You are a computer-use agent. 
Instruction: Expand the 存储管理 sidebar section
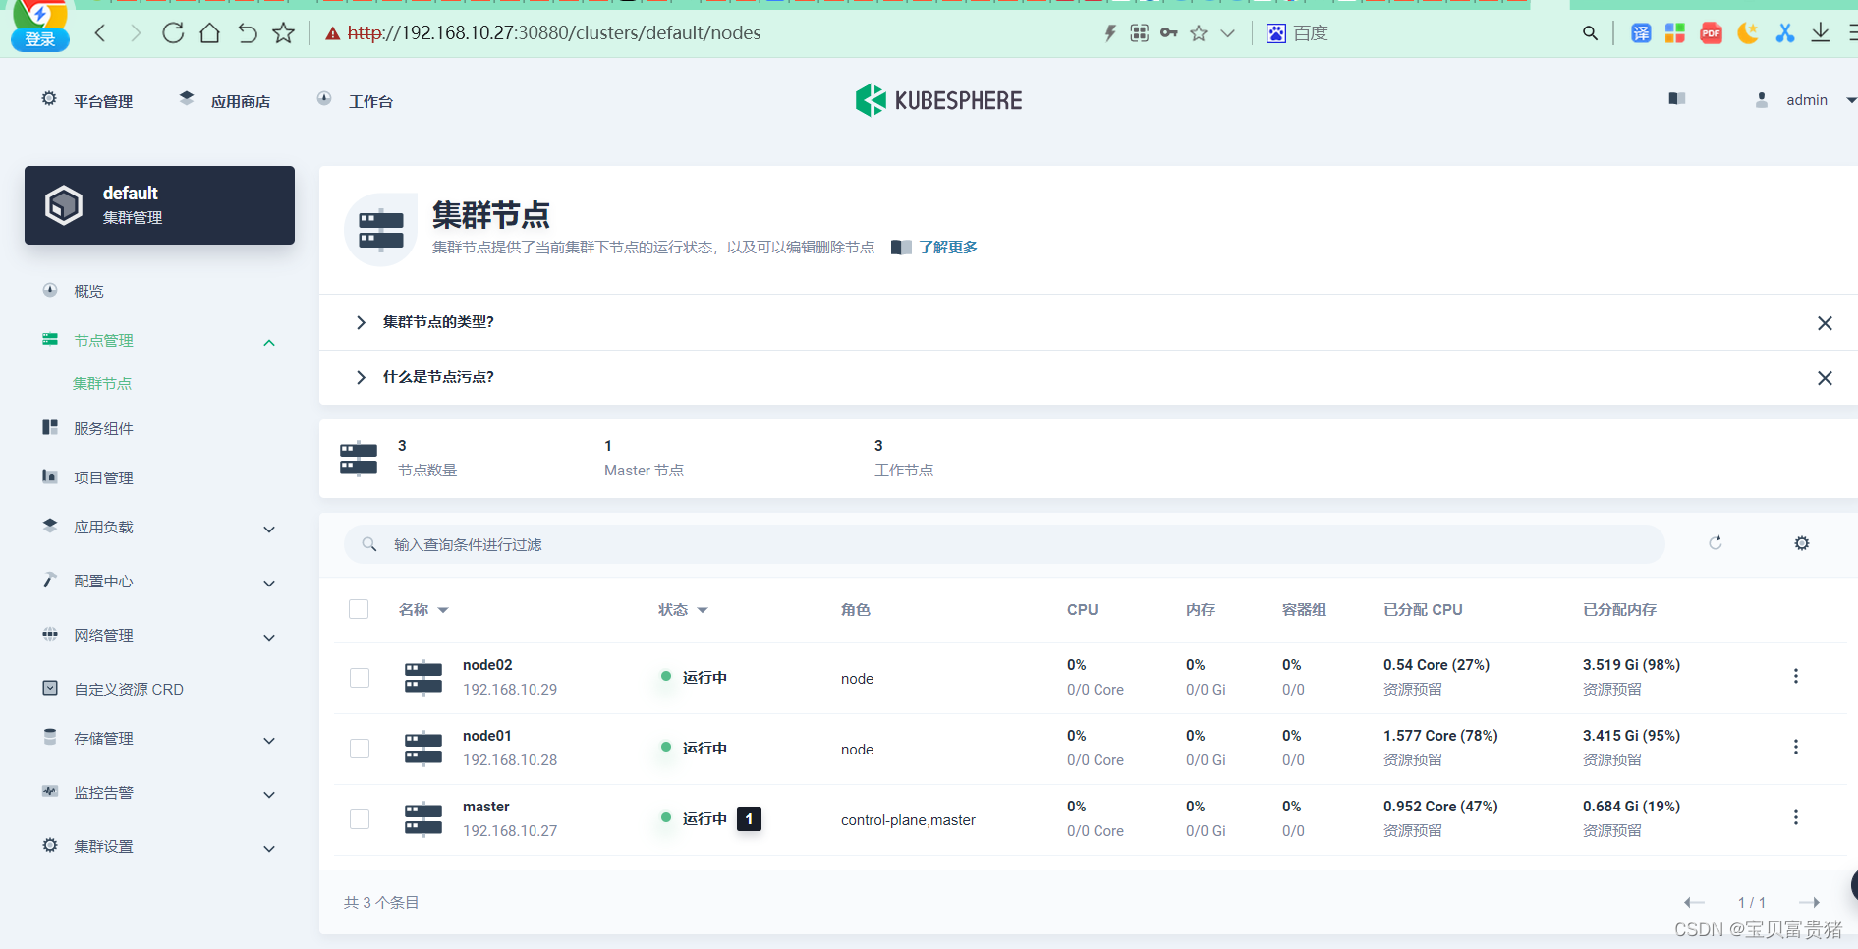coord(269,740)
